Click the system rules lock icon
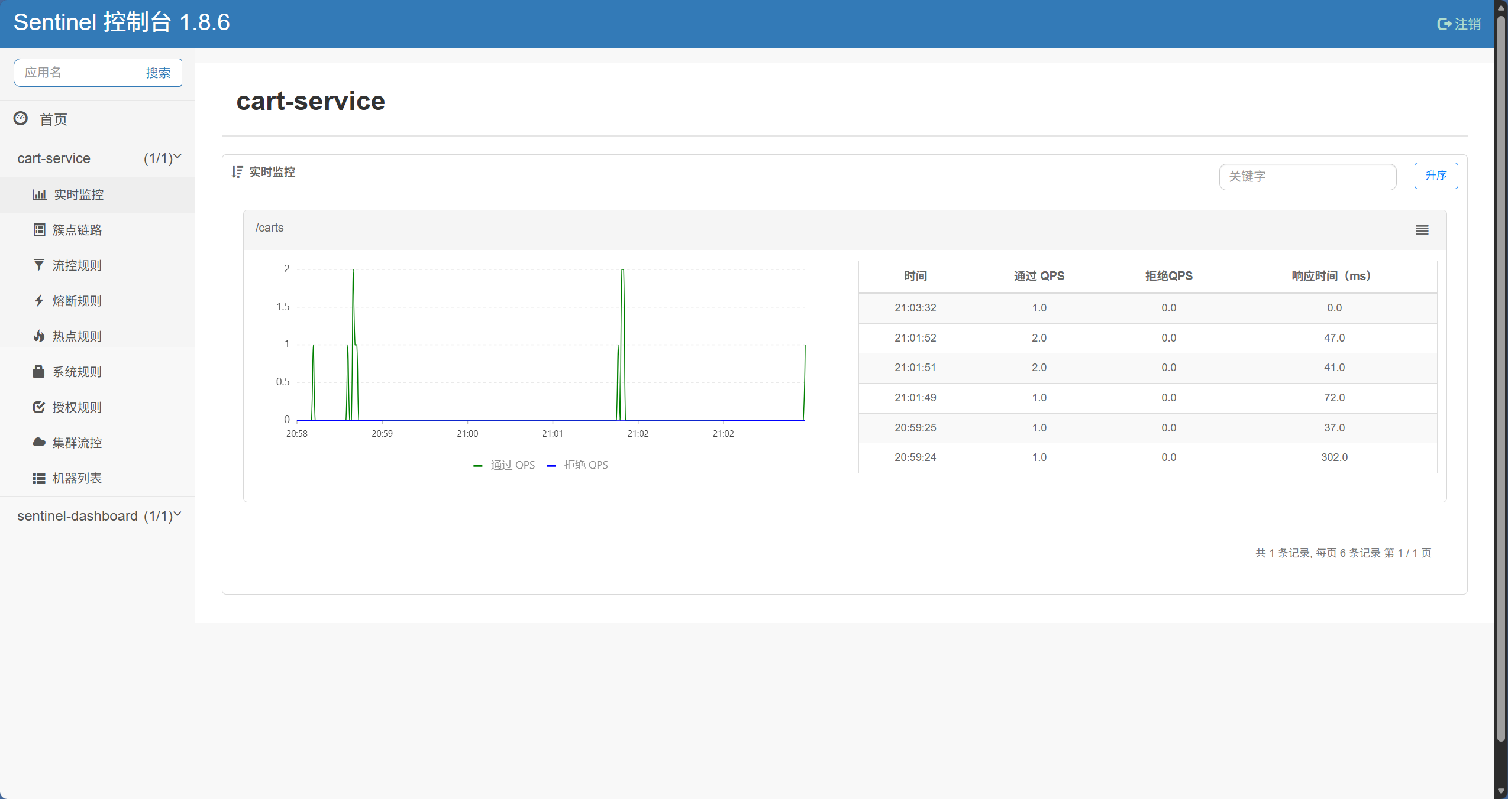Viewport: 1508px width, 799px height. (39, 372)
